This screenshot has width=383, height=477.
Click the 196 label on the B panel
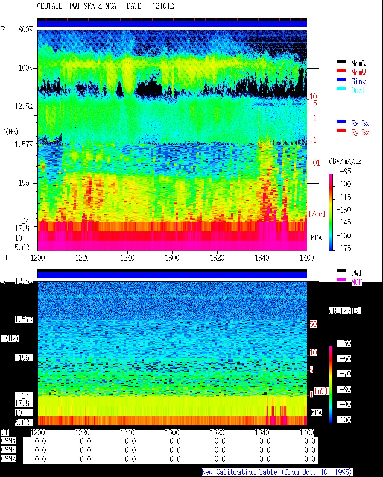[x=24, y=358]
